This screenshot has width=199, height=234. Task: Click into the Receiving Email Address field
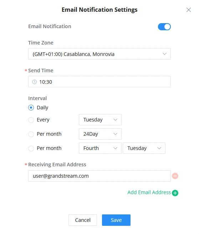coord(99,176)
